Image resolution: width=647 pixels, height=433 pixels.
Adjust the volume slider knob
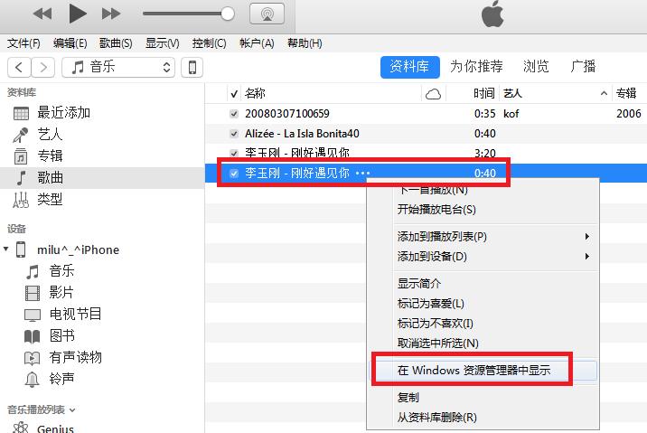tap(228, 14)
